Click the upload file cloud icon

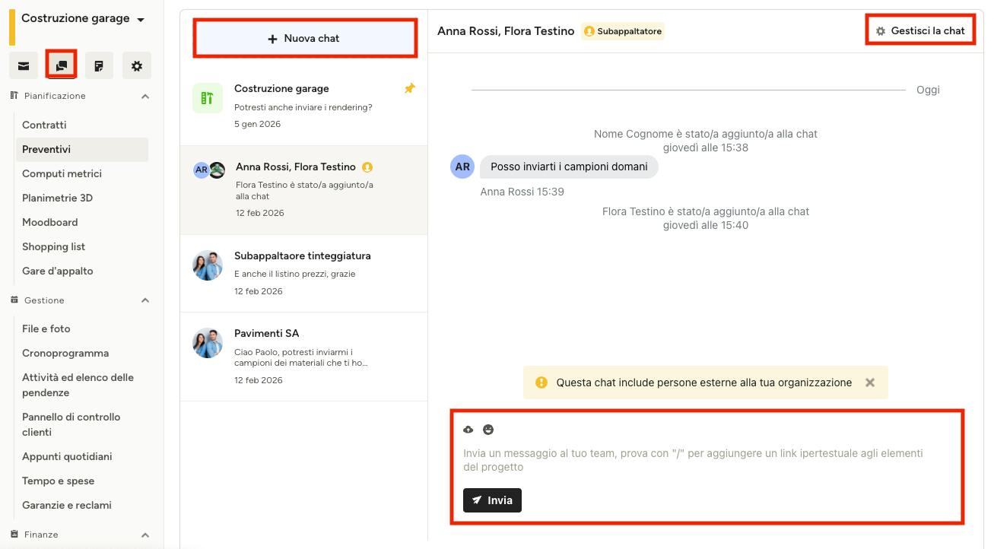click(468, 430)
